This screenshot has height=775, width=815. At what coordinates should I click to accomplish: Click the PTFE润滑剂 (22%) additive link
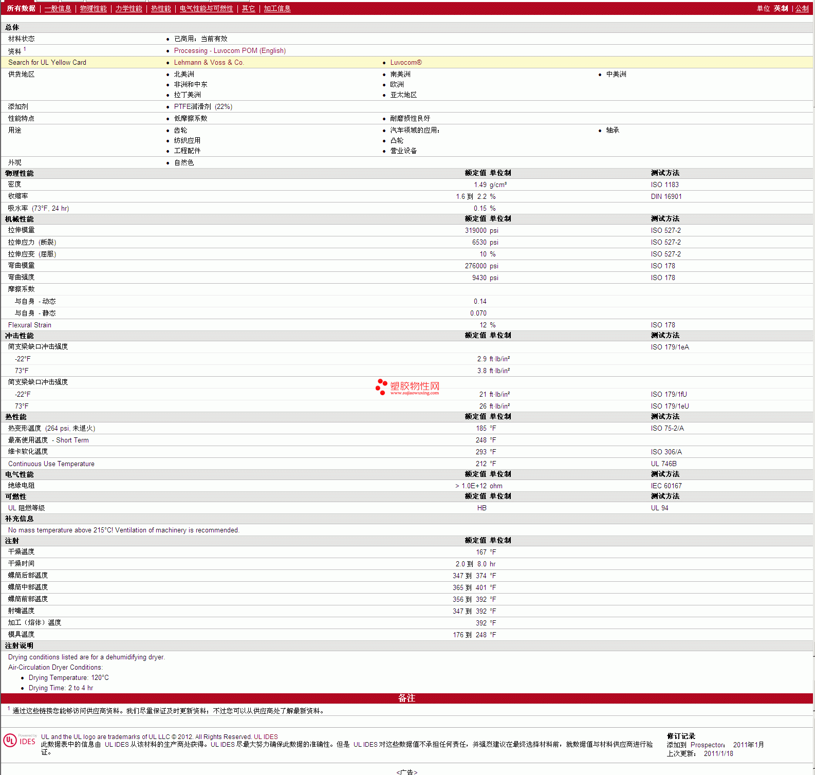pos(203,106)
